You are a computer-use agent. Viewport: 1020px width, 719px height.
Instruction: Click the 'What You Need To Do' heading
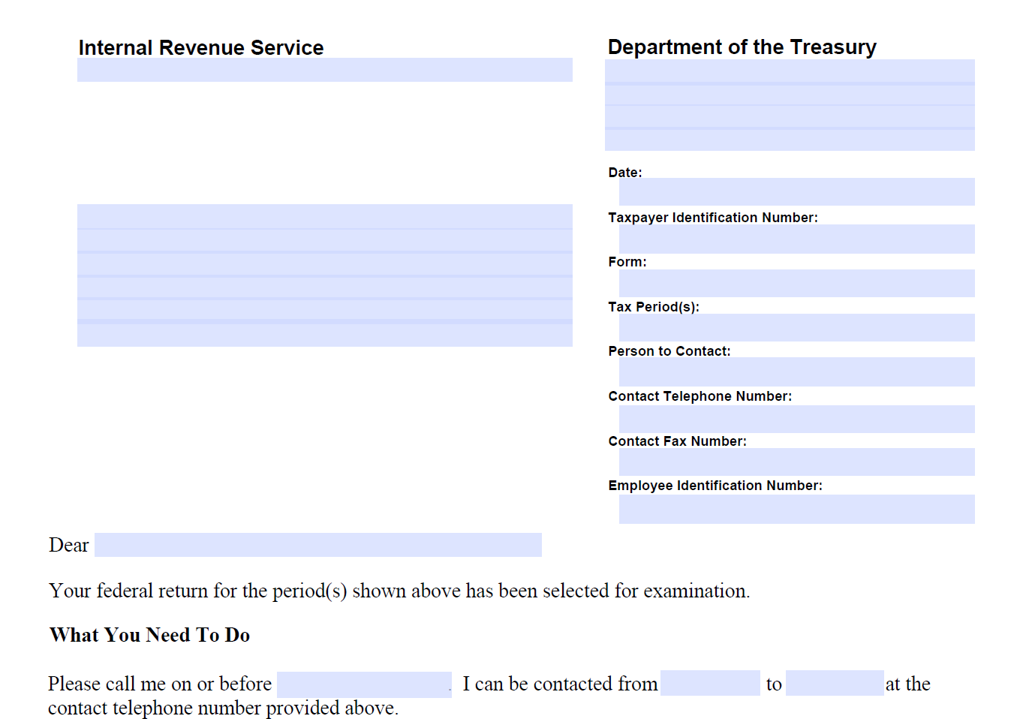pos(149,635)
